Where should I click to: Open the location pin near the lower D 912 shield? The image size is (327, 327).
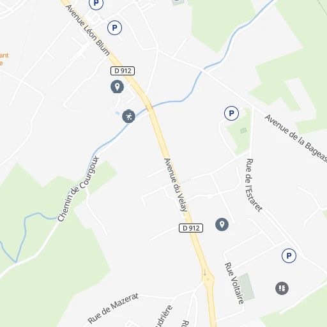[222, 224]
